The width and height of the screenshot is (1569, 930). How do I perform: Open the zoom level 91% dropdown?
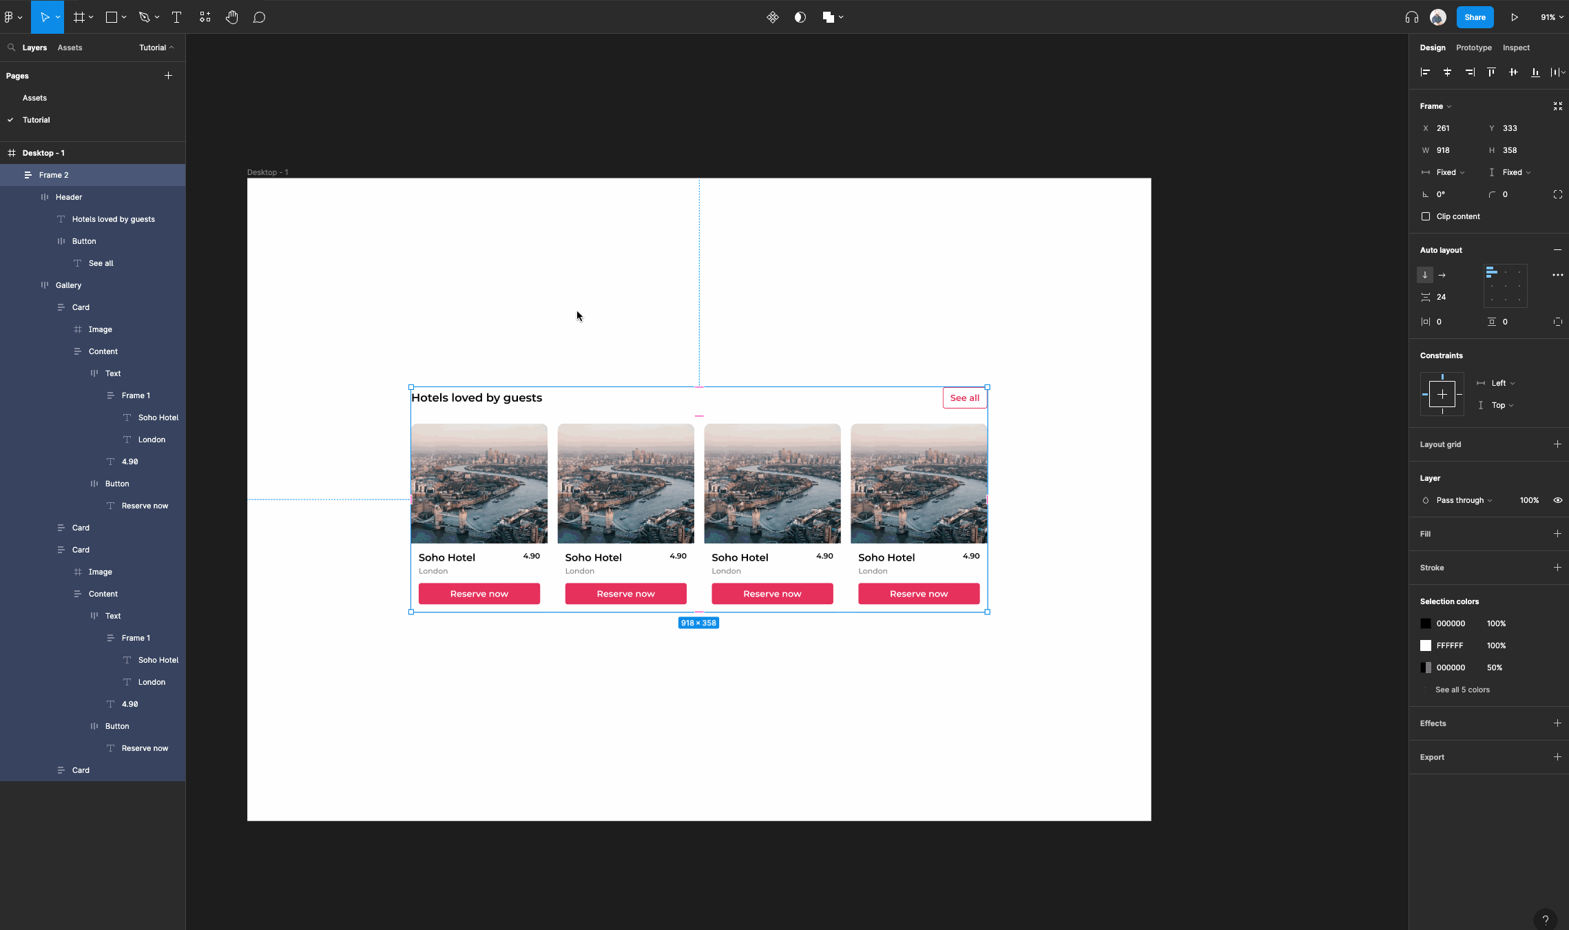point(1552,17)
